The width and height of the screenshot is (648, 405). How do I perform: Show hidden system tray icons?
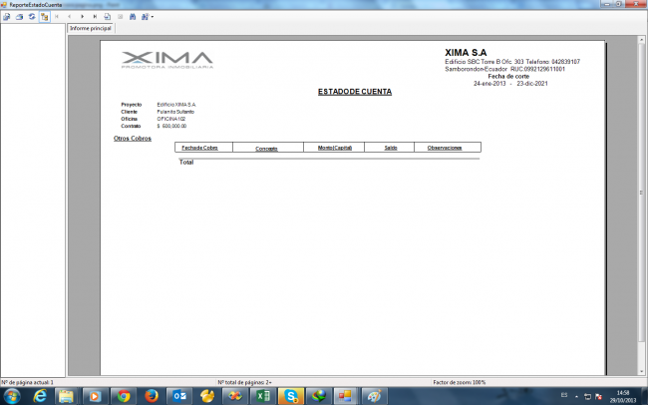(576, 396)
